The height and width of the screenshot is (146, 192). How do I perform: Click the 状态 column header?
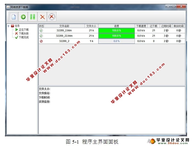point(41,26)
